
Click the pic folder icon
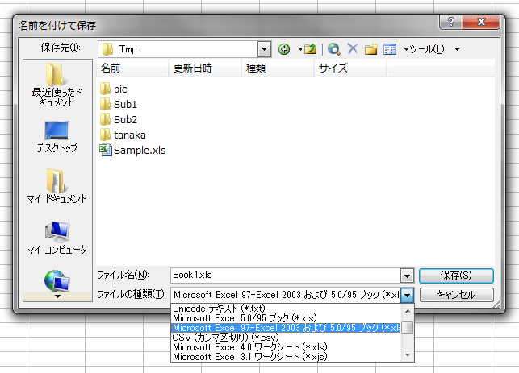tap(105, 89)
